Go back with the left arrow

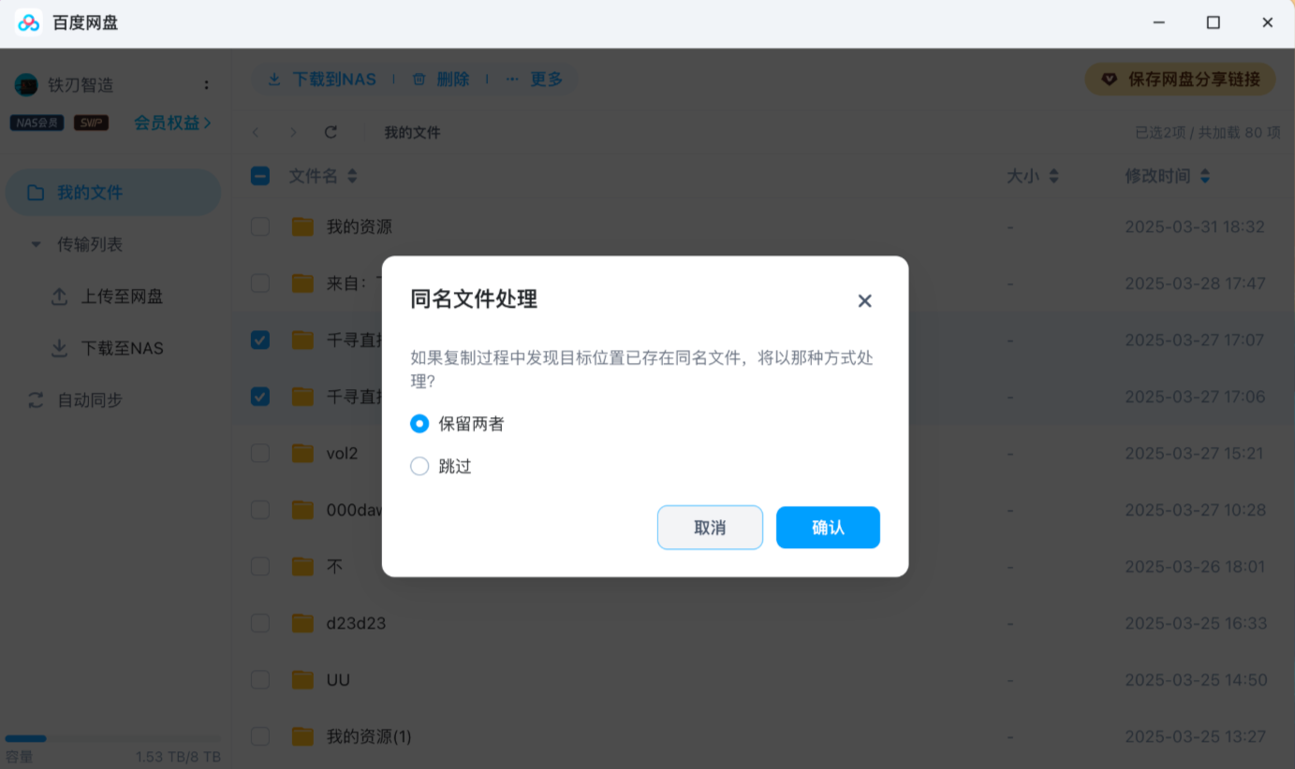click(256, 133)
